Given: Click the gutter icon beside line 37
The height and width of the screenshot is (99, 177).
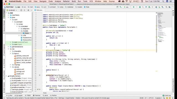Looking at the screenshot, I should point(40,75).
